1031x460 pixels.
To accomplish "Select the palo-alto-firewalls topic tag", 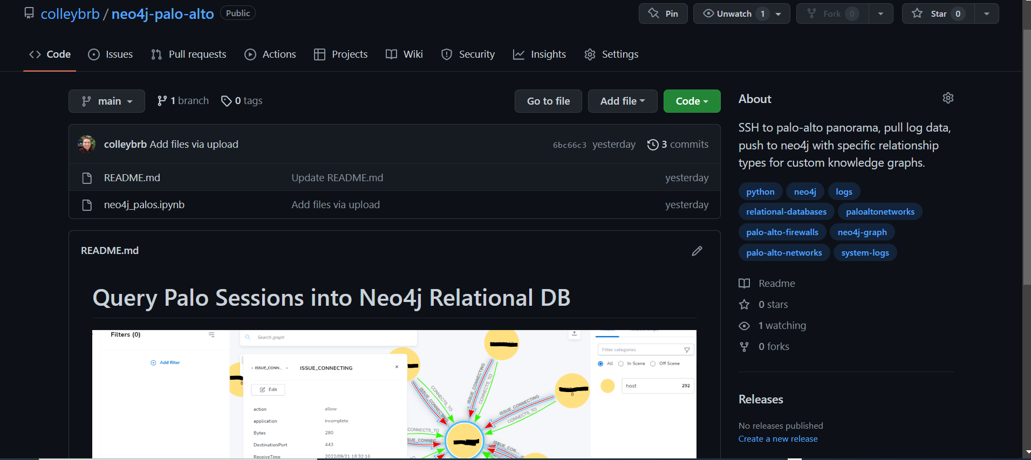I will pos(782,232).
